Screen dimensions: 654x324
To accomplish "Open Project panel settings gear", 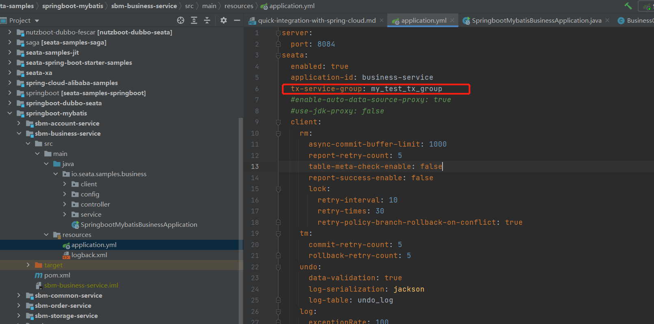I will 224,20.
